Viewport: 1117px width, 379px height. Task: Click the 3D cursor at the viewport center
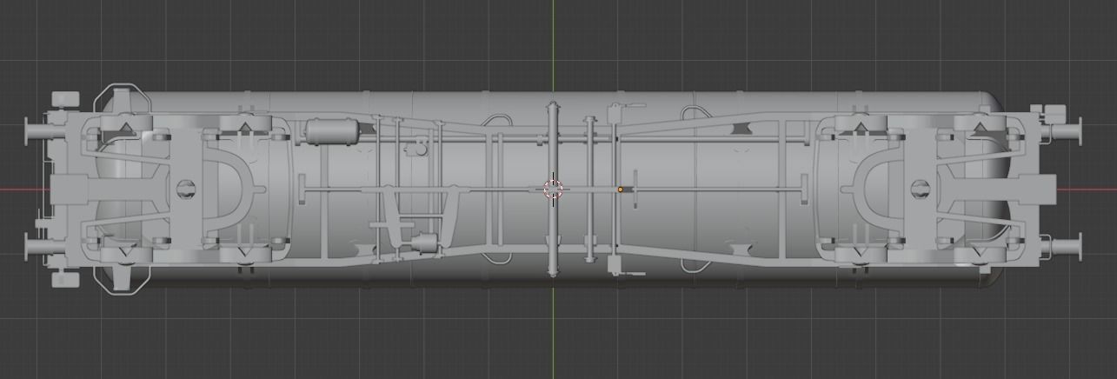click(x=553, y=189)
